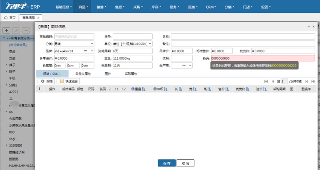The image size is (320, 170).
Task: Expand the 鞋子 category node
Action: [6, 72]
